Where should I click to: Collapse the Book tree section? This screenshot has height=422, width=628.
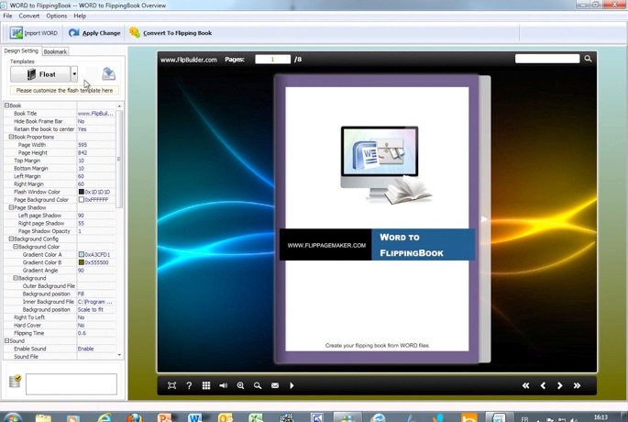(x=6, y=105)
